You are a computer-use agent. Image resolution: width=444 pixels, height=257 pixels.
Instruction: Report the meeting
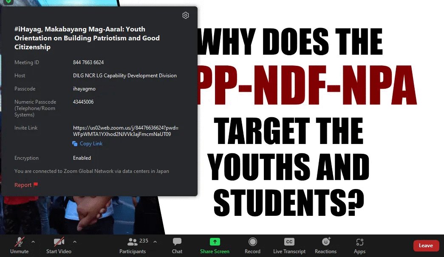coord(26,185)
